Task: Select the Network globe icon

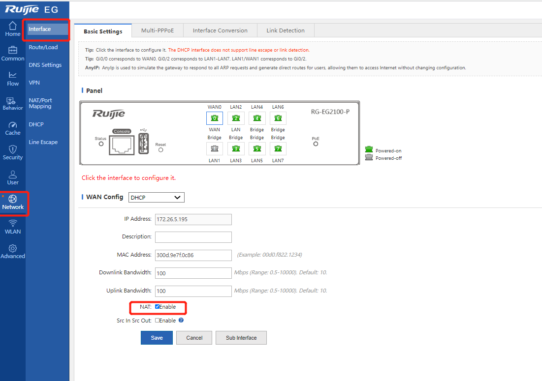Action: point(12,199)
